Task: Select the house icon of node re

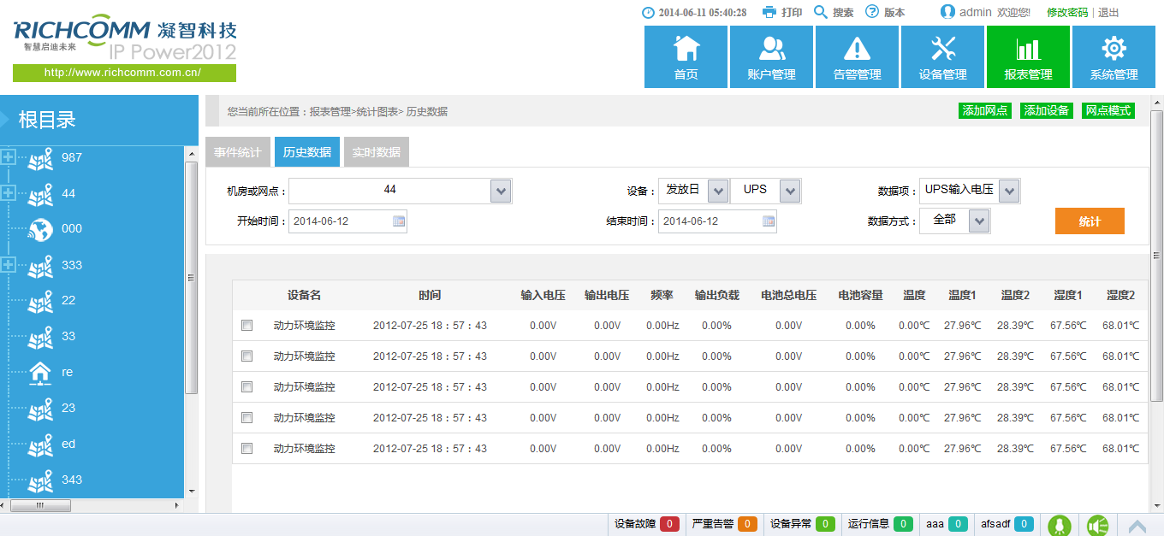Action: pyautogui.click(x=40, y=372)
